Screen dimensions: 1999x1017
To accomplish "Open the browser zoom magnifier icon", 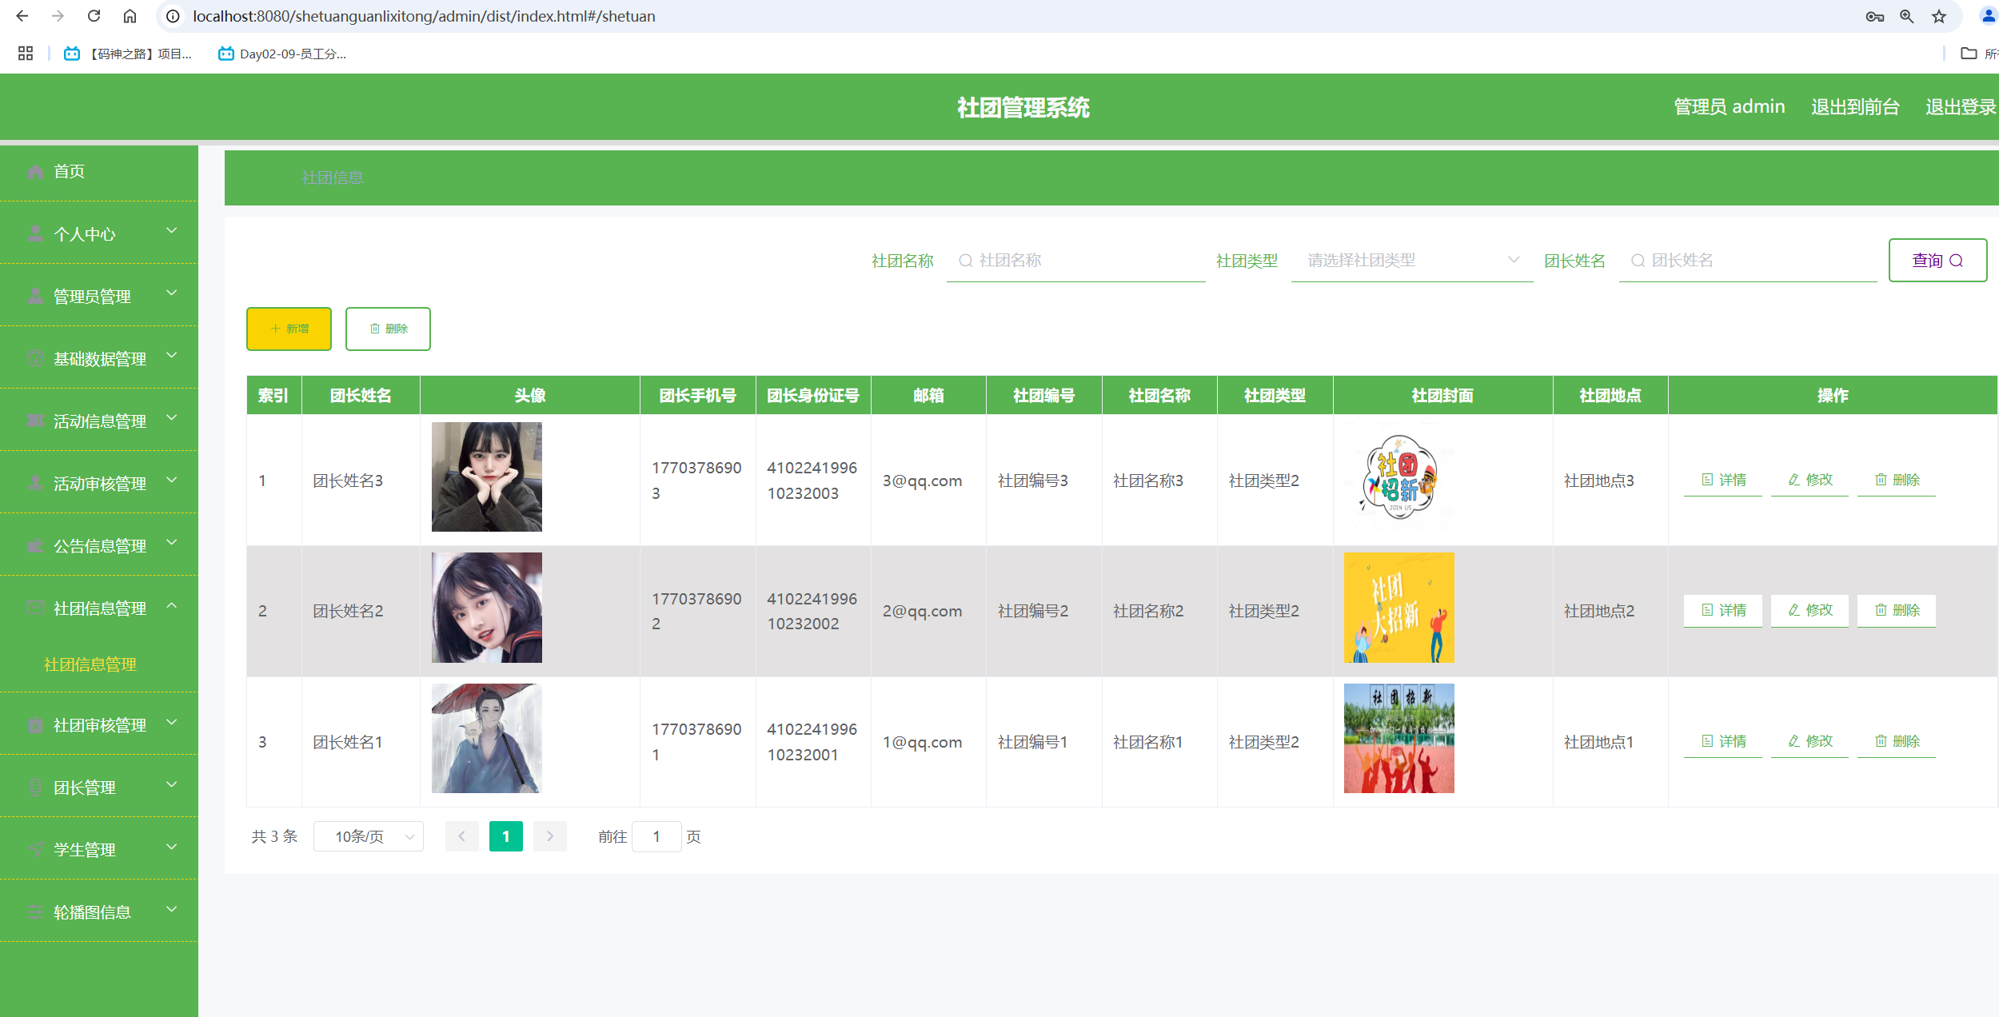I will tap(1906, 16).
